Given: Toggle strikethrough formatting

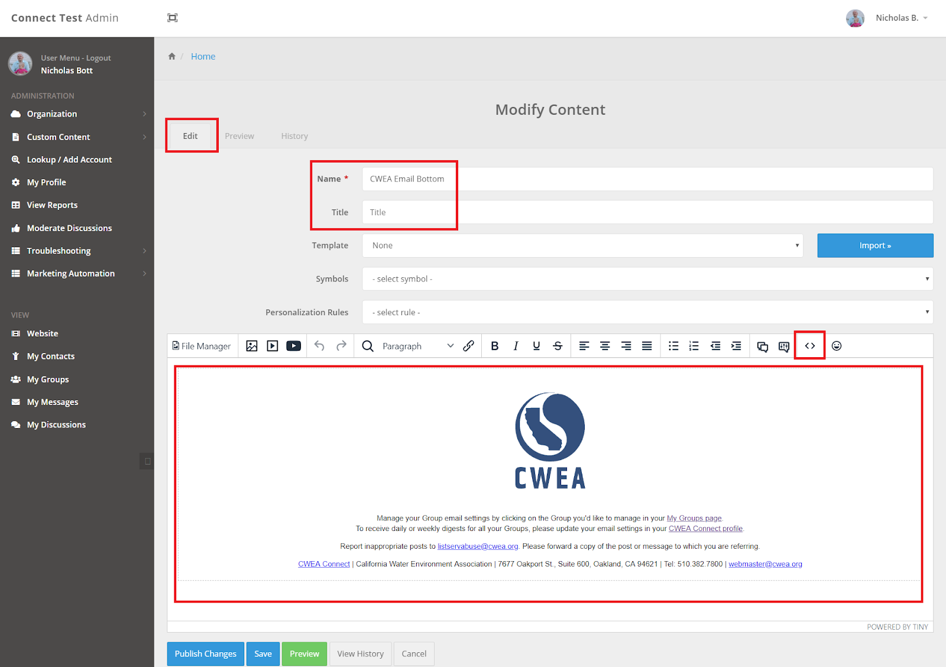Looking at the screenshot, I should coord(558,346).
